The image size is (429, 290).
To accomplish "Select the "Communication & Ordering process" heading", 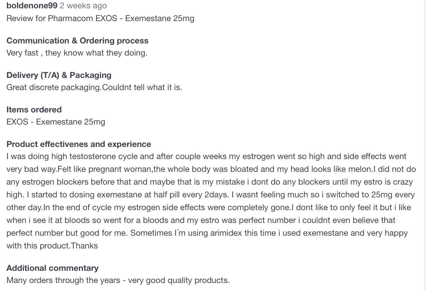I will 77,41.
